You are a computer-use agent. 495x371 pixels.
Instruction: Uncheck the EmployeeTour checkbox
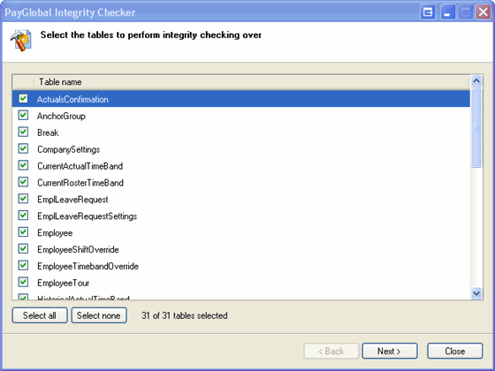tap(23, 283)
